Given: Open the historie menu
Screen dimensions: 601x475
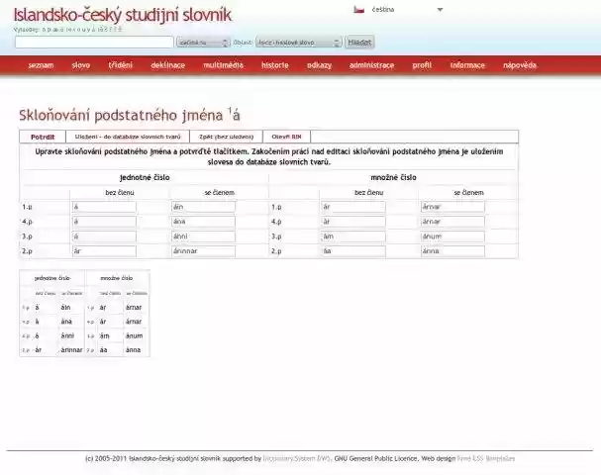Looking at the screenshot, I should click(x=275, y=65).
